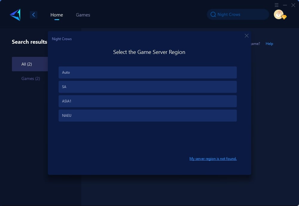299x206 pixels.
Task: Click the GearUP logo icon
Action: pyautogui.click(x=15, y=15)
